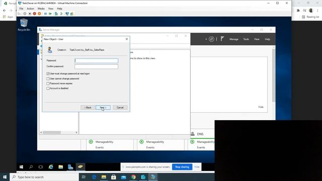The width and height of the screenshot is (322, 181).
Task: Click Manageability under the DNS tile
Action: pos(206,142)
